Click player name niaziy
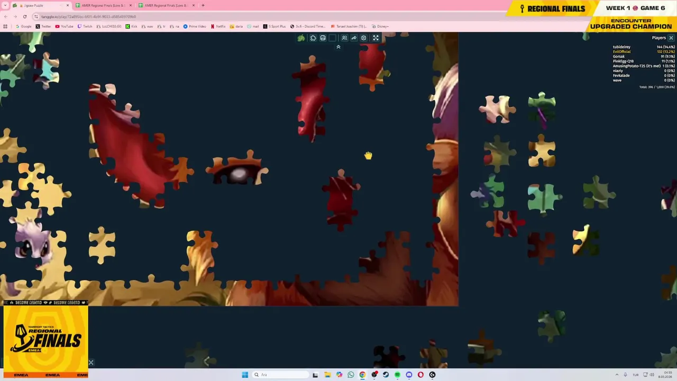The width and height of the screenshot is (677, 381). pyautogui.click(x=618, y=71)
